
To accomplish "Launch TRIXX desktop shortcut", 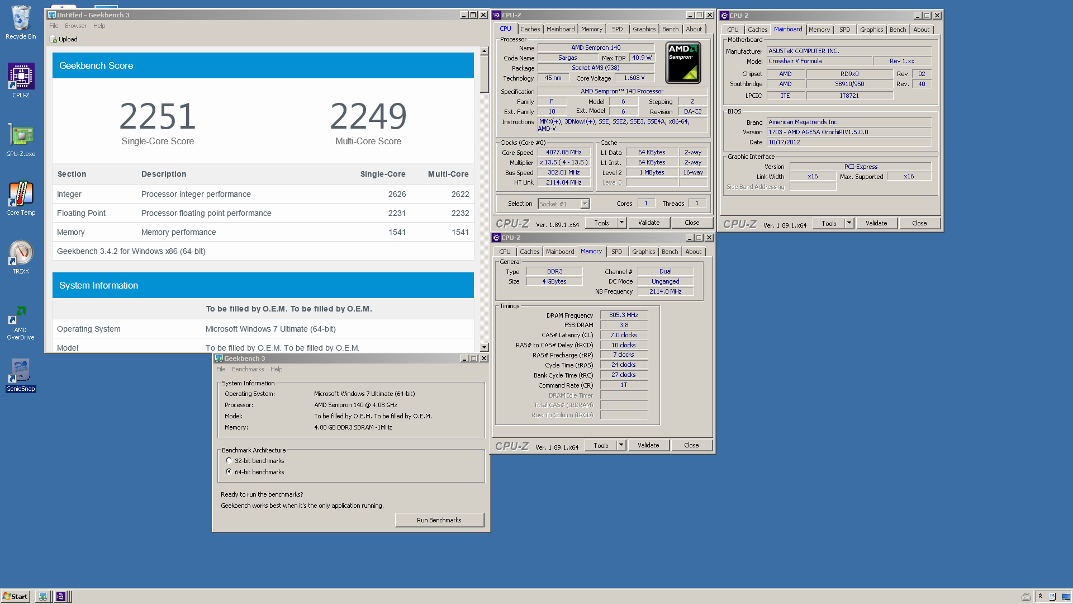I will 21,257.
